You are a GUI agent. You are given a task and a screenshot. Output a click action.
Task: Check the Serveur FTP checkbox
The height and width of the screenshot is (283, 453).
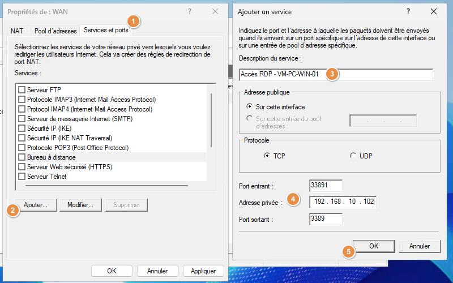pyautogui.click(x=22, y=90)
